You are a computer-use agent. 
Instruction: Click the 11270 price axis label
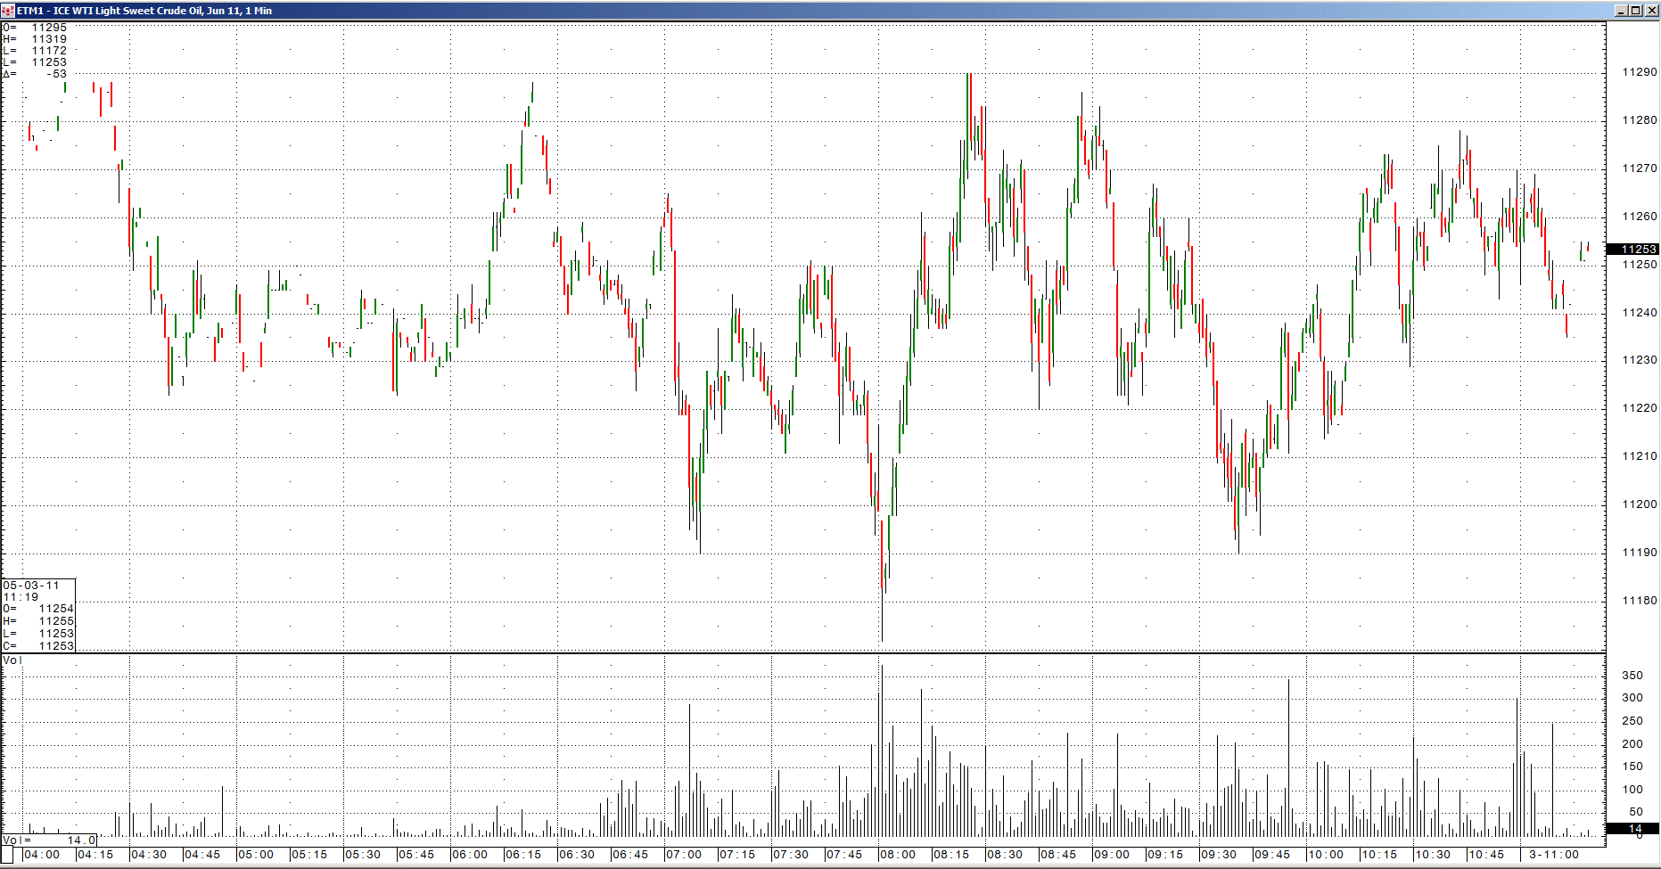[x=1640, y=168]
